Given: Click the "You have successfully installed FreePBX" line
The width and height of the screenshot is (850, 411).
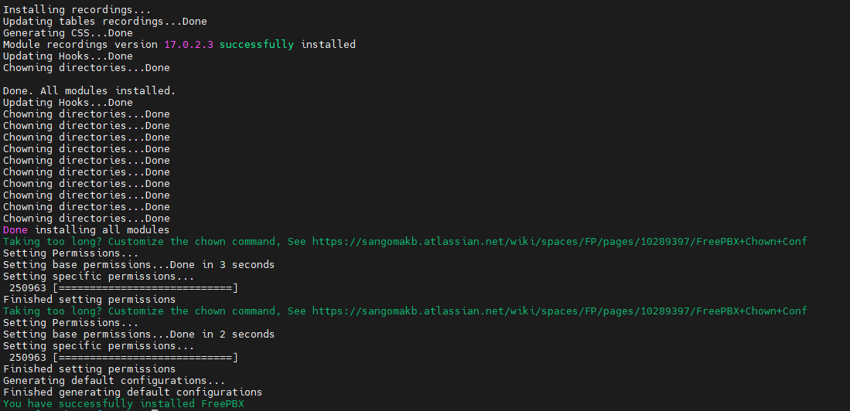Looking at the screenshot, I should click(128, 404).
